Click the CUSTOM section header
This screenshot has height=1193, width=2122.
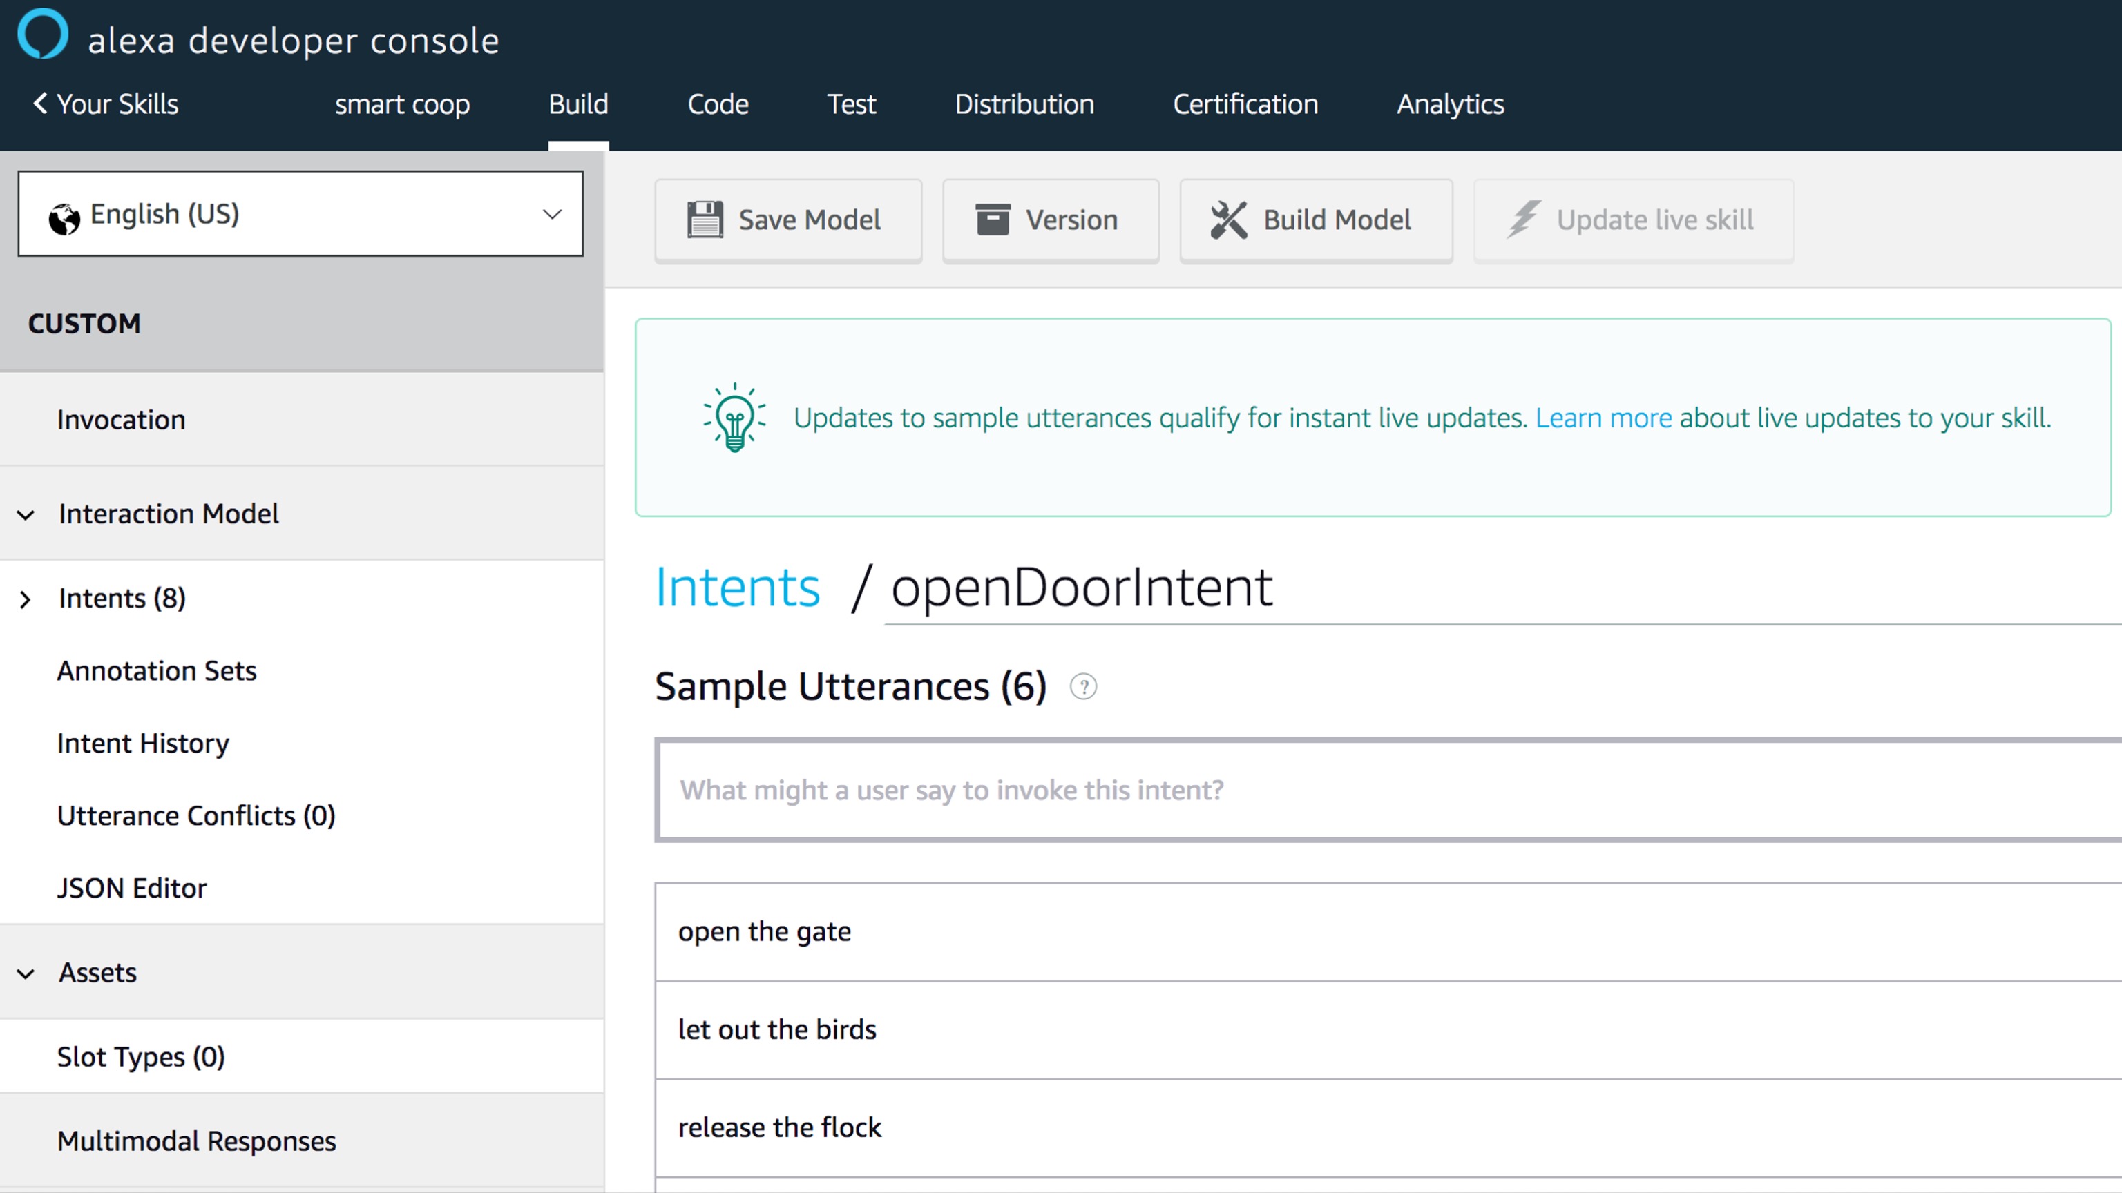tap(84, 324)
